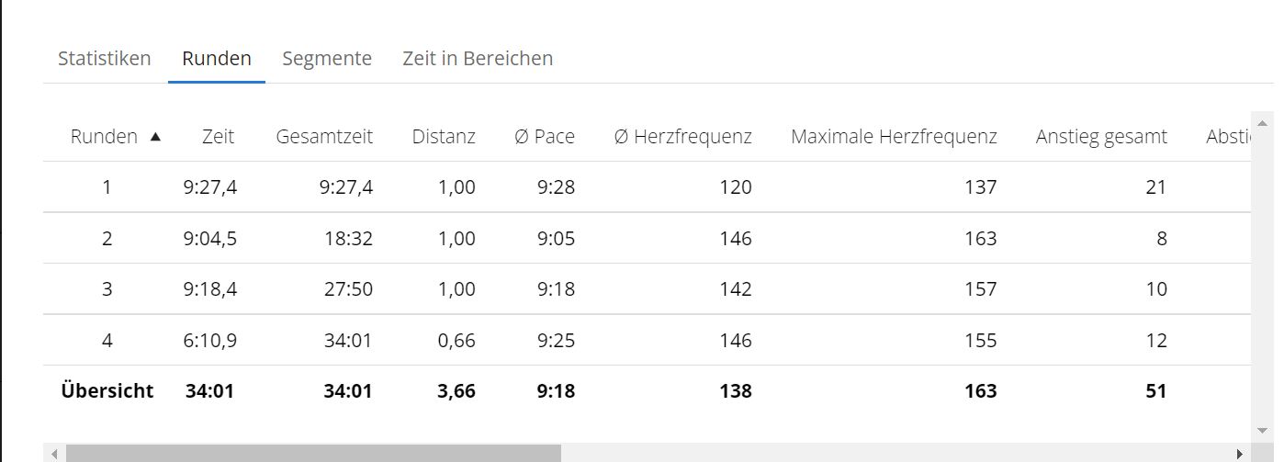Screen dimensions: 1284x462
Task: Sort table by Zeit column
Action: [218, 137]
